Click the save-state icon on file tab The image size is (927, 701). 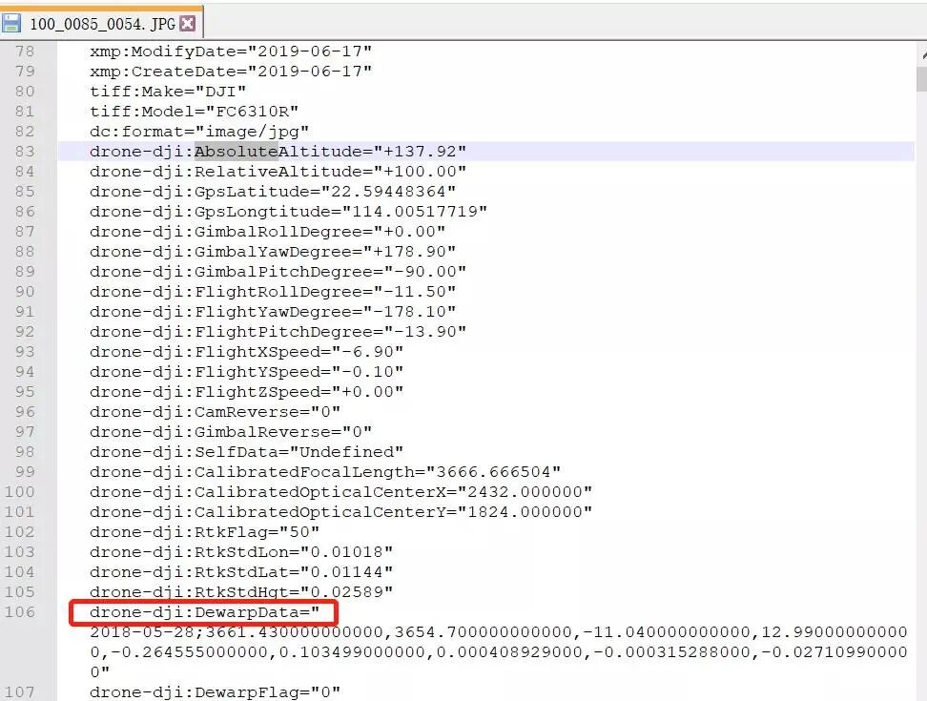click(11, 24)
